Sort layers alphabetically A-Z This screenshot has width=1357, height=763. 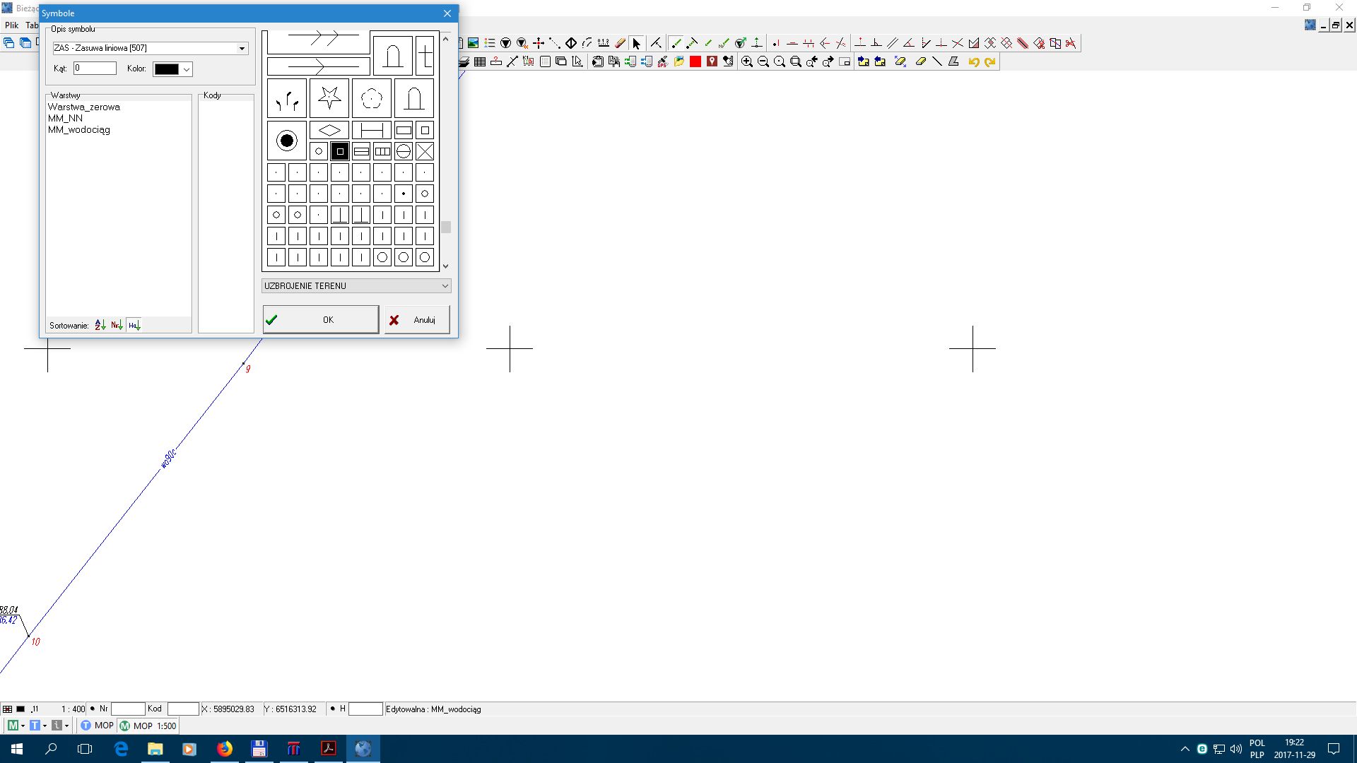[x=100, y=325]
